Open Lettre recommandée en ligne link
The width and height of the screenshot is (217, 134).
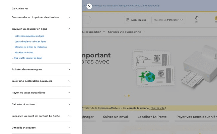point(29,36)
